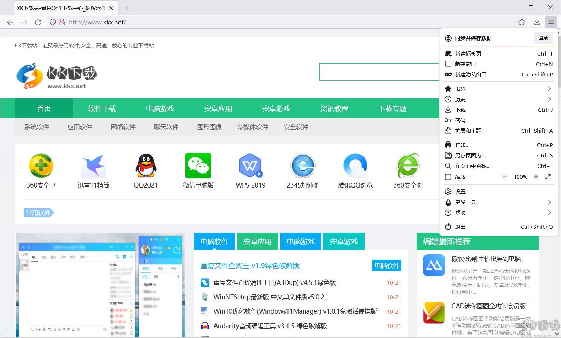Open 重复文件查找王 v1.9绿色破解版 link
Image resolution: width=561 pixels, height=338 pixels.
coord(250,266)
